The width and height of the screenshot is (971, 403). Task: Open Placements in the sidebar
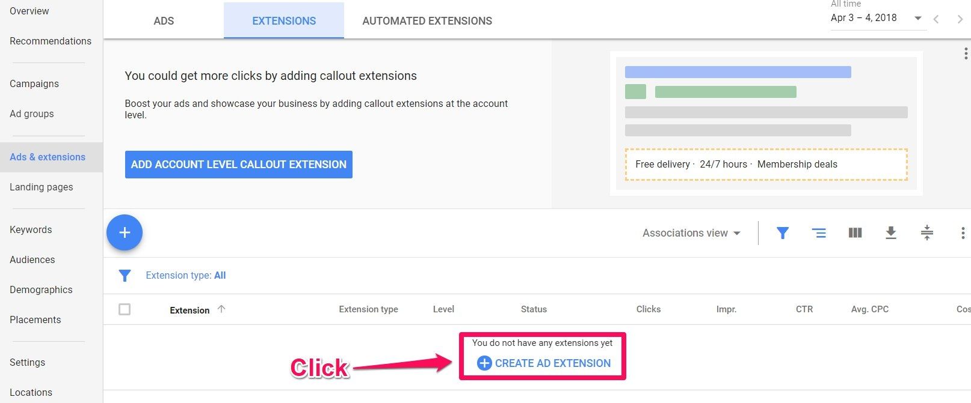(35, 320)
